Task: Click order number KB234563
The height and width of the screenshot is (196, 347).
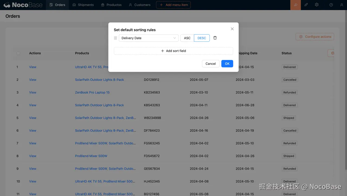Action: pos(152,93)
